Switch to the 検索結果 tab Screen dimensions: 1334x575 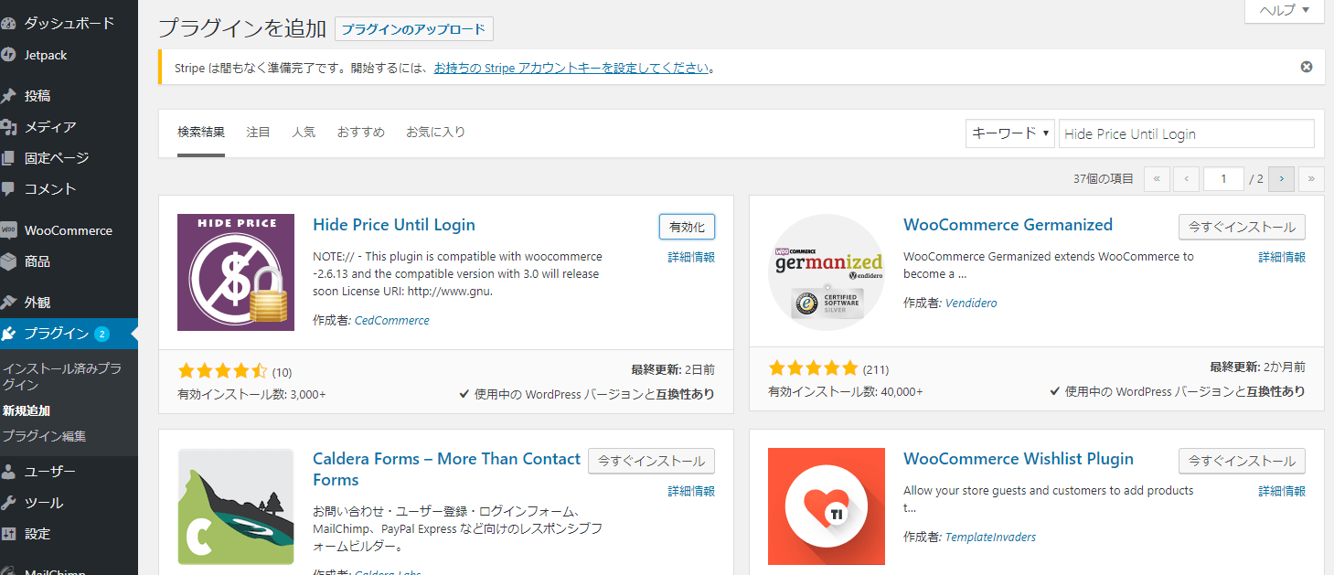click(x=201, y=132)
